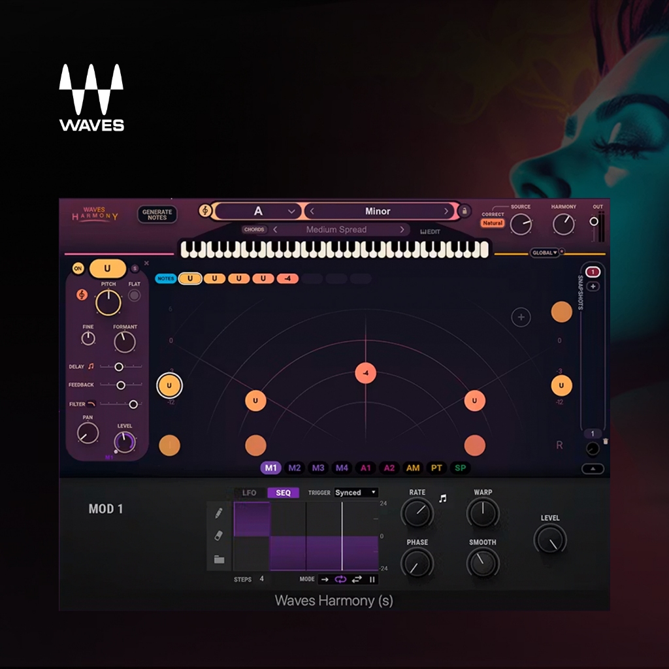The width and height of the screenshot is (669, 669).
Task: Move the OUT fader handle
Action: click(593, 221)
